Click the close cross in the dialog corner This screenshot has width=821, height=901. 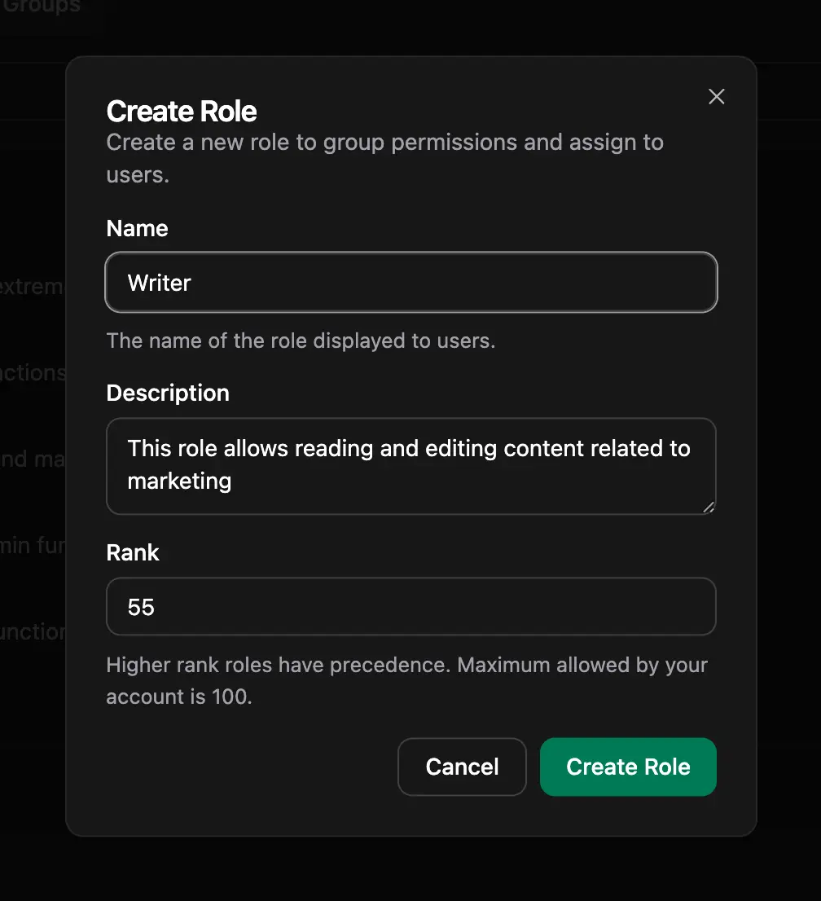click(x=716, y=96)
